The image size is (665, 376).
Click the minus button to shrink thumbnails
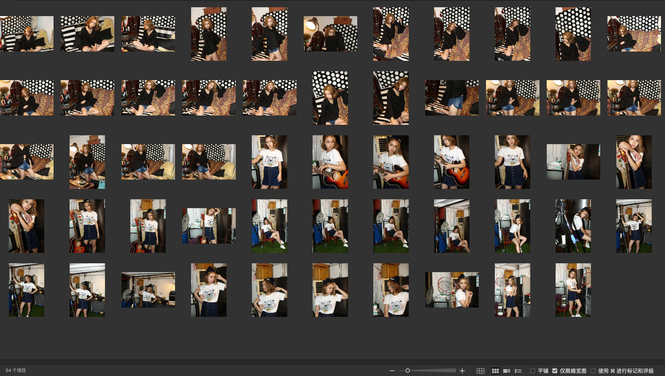392,371
